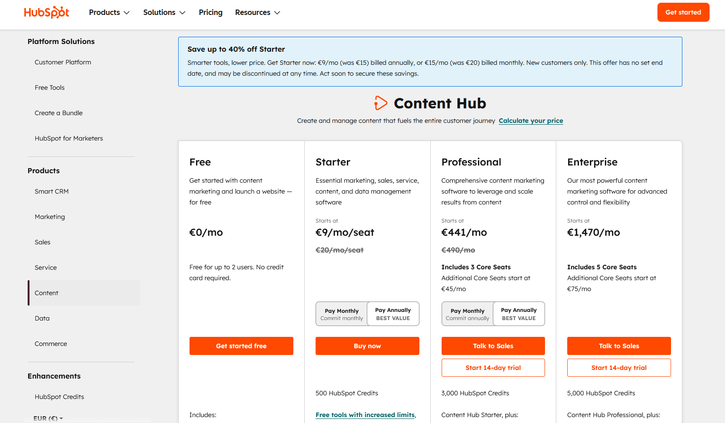Click the HubSpot logo
Image resolution: width=725 pixels, height=423 pixels.
[x=46, y=12]
